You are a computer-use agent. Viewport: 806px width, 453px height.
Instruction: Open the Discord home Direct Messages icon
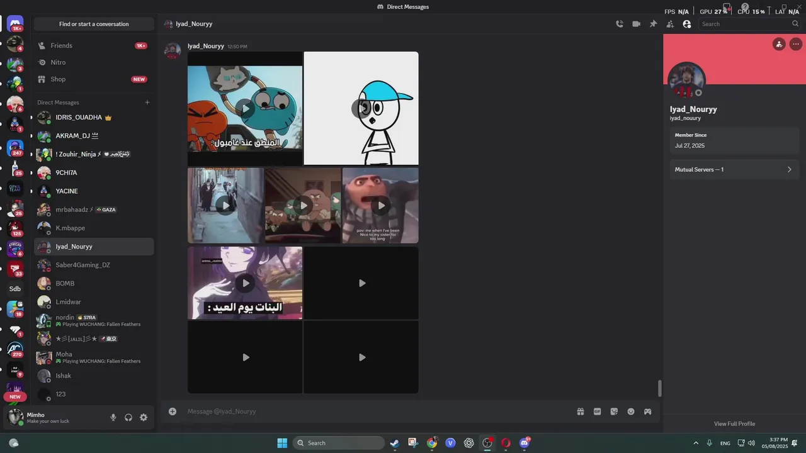click(15, 24)
